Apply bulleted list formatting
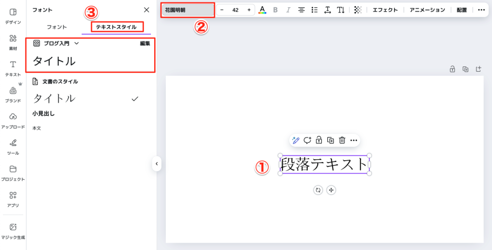This screenshot has width=492, height=250. (x=315, y=10)
